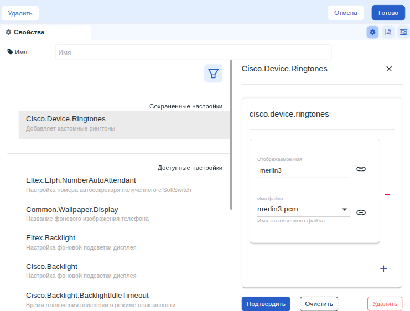This screenshot has width=410, height=311.
Task: Open the document view icon
Action: 388,32
